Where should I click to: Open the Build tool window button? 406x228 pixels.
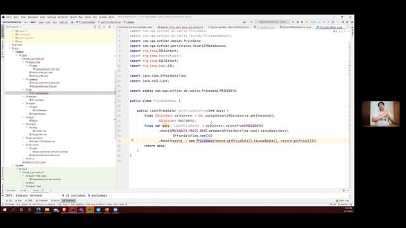pyautogui.click(x=55, y=201)
